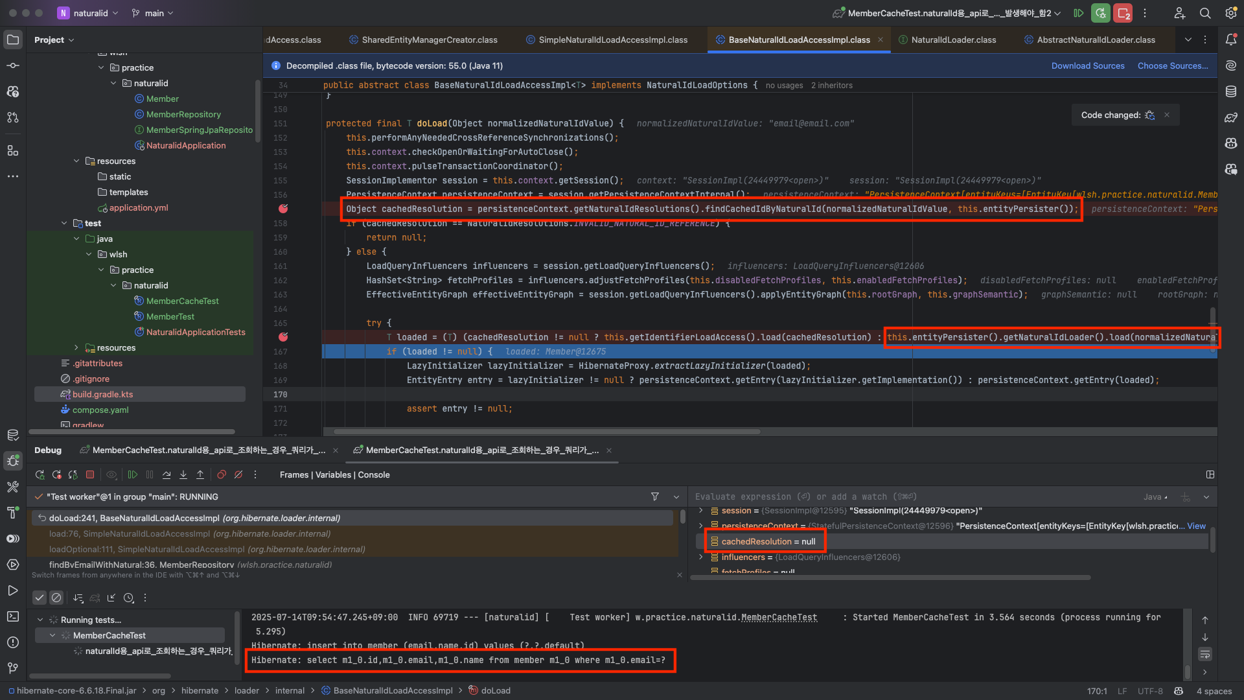Click Step Over in Debug toolbar

[167, 475]
